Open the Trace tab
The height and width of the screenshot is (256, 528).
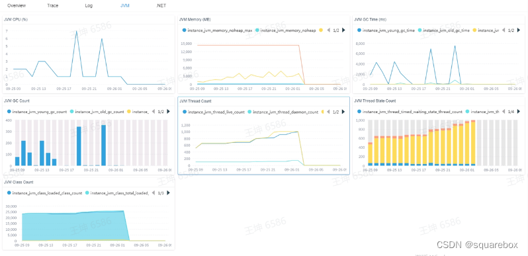point(52,6)
